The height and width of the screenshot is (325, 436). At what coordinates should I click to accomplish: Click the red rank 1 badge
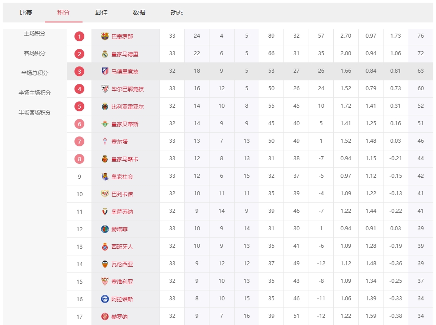pos(79,36)
